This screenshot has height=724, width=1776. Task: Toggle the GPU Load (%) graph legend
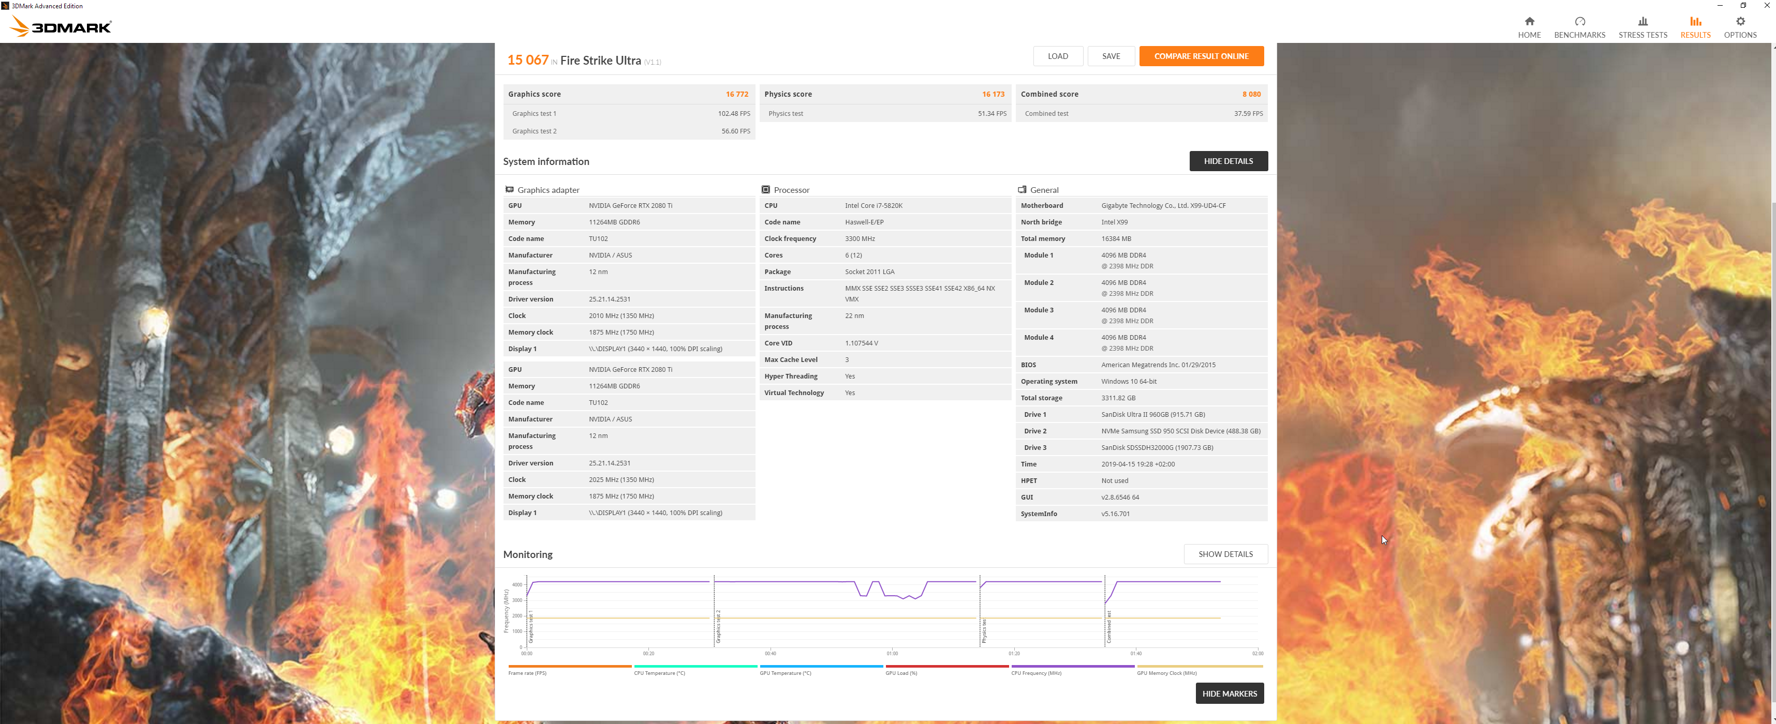click(946, 666)
